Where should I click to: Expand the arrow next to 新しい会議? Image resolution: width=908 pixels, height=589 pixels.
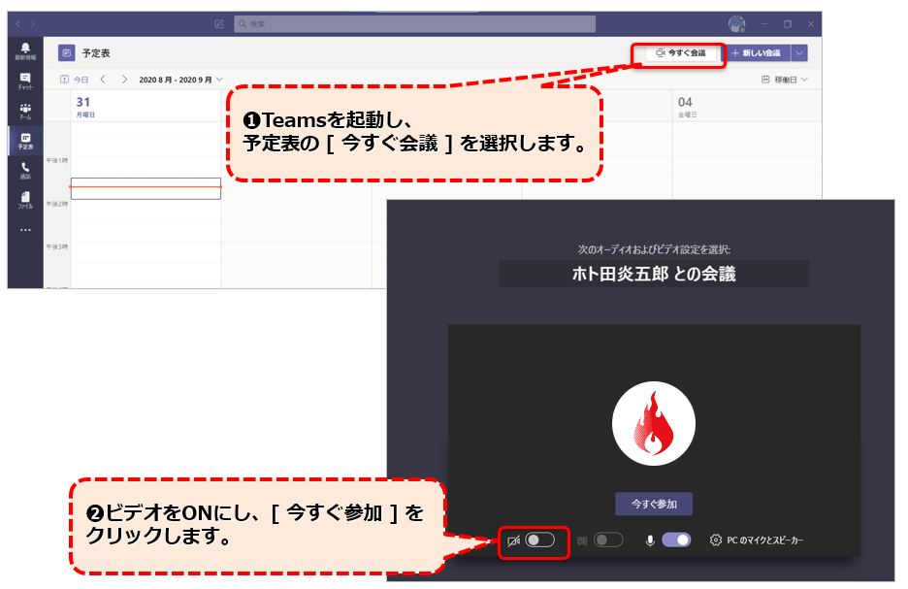pos(799,53)
